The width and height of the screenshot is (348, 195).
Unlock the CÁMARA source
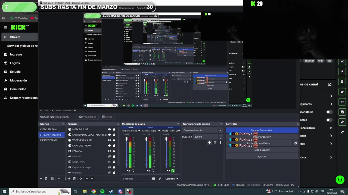pyautogui.click(x=114, y=151)
